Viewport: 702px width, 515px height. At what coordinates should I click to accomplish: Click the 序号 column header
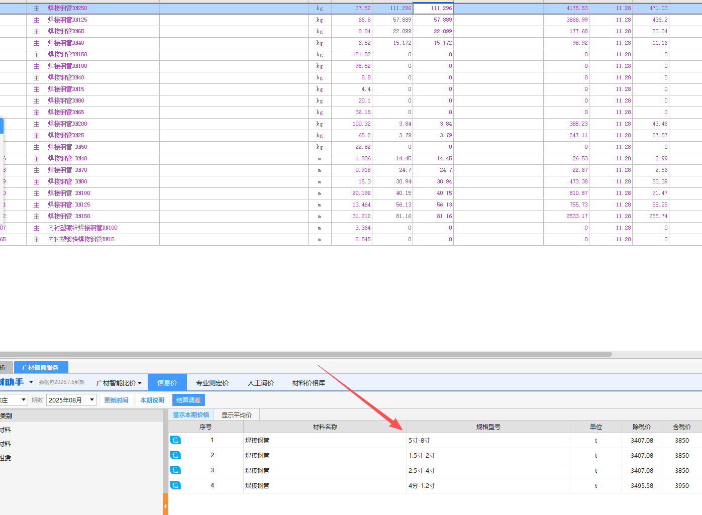coord(206,427)
